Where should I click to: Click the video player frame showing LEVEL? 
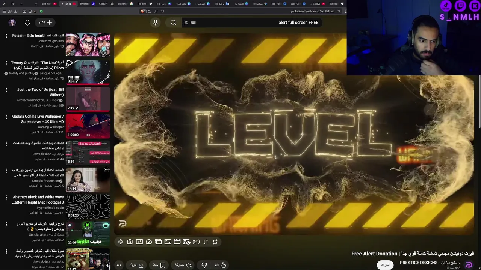[x=294, y=134]
